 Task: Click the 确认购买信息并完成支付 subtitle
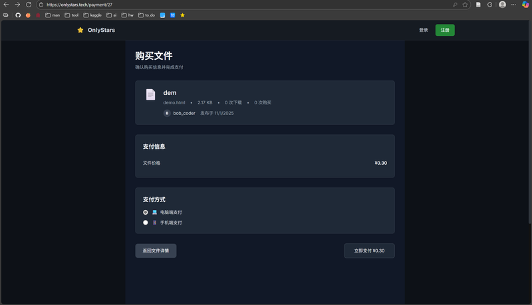[x=159, y=67]
